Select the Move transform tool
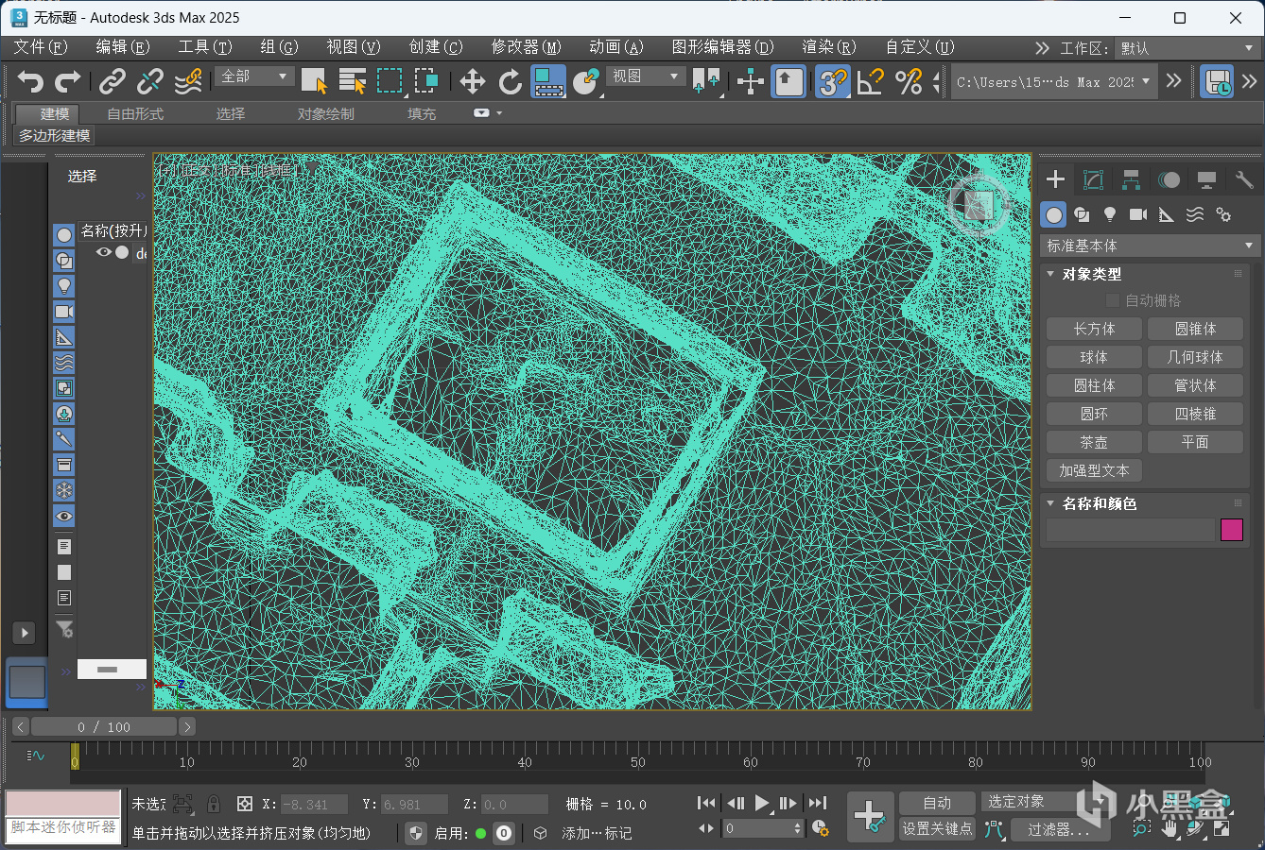The height and width of the screenshot is (850, 1265). pos(472,82)
